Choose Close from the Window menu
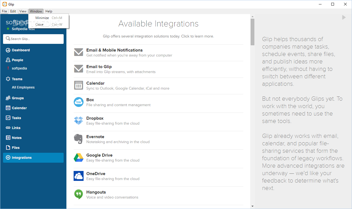The height and width of the screenshot is (209, 352). point(49,25)
